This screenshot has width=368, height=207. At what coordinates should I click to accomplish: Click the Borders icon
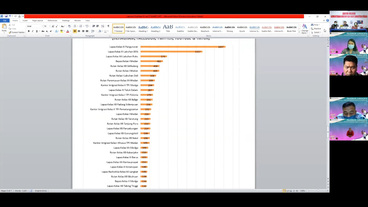tap(106, 31)
